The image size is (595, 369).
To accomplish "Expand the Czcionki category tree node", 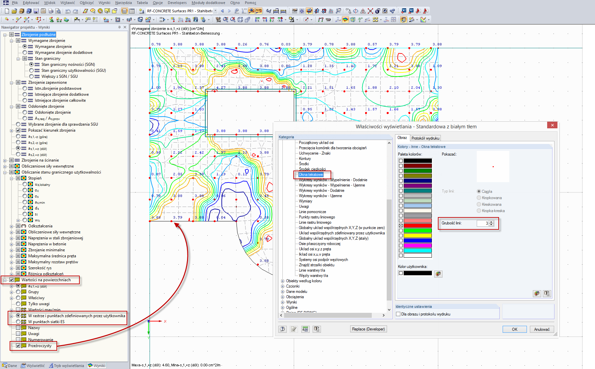I will tap(283, 286).
